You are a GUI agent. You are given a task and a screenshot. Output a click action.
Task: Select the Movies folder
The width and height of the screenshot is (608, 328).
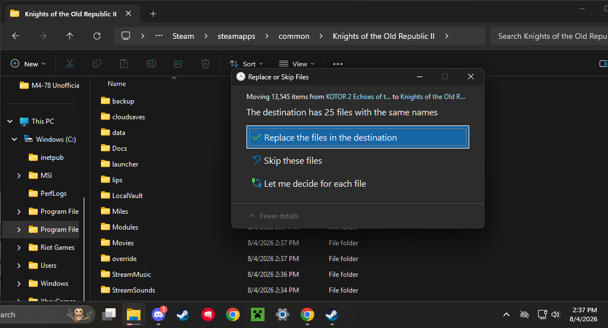click(x=117, y=243)
